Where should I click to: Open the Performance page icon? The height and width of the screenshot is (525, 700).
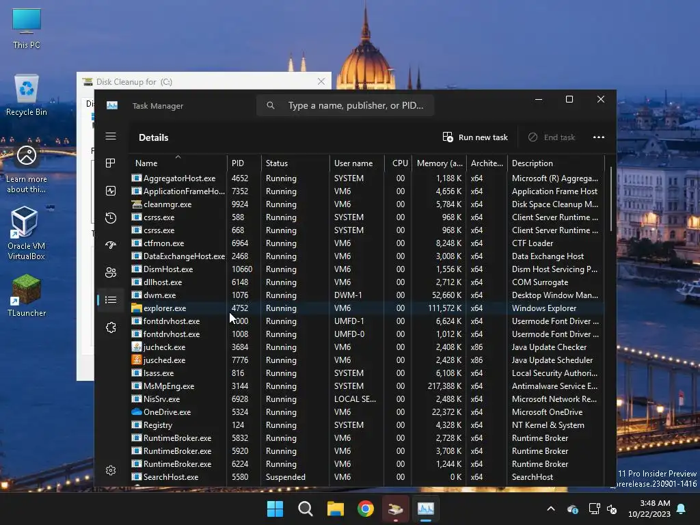click(x=111, y=191)
